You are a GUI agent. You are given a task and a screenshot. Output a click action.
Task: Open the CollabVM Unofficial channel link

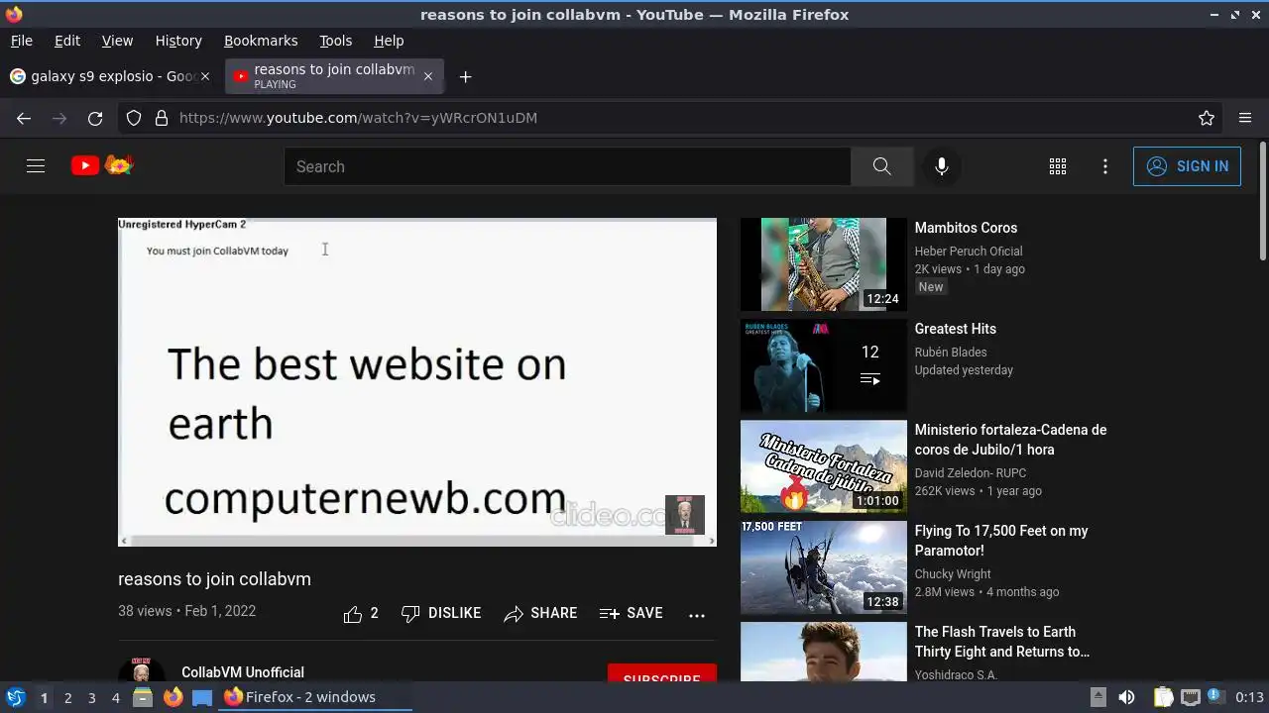pos(243,672)
